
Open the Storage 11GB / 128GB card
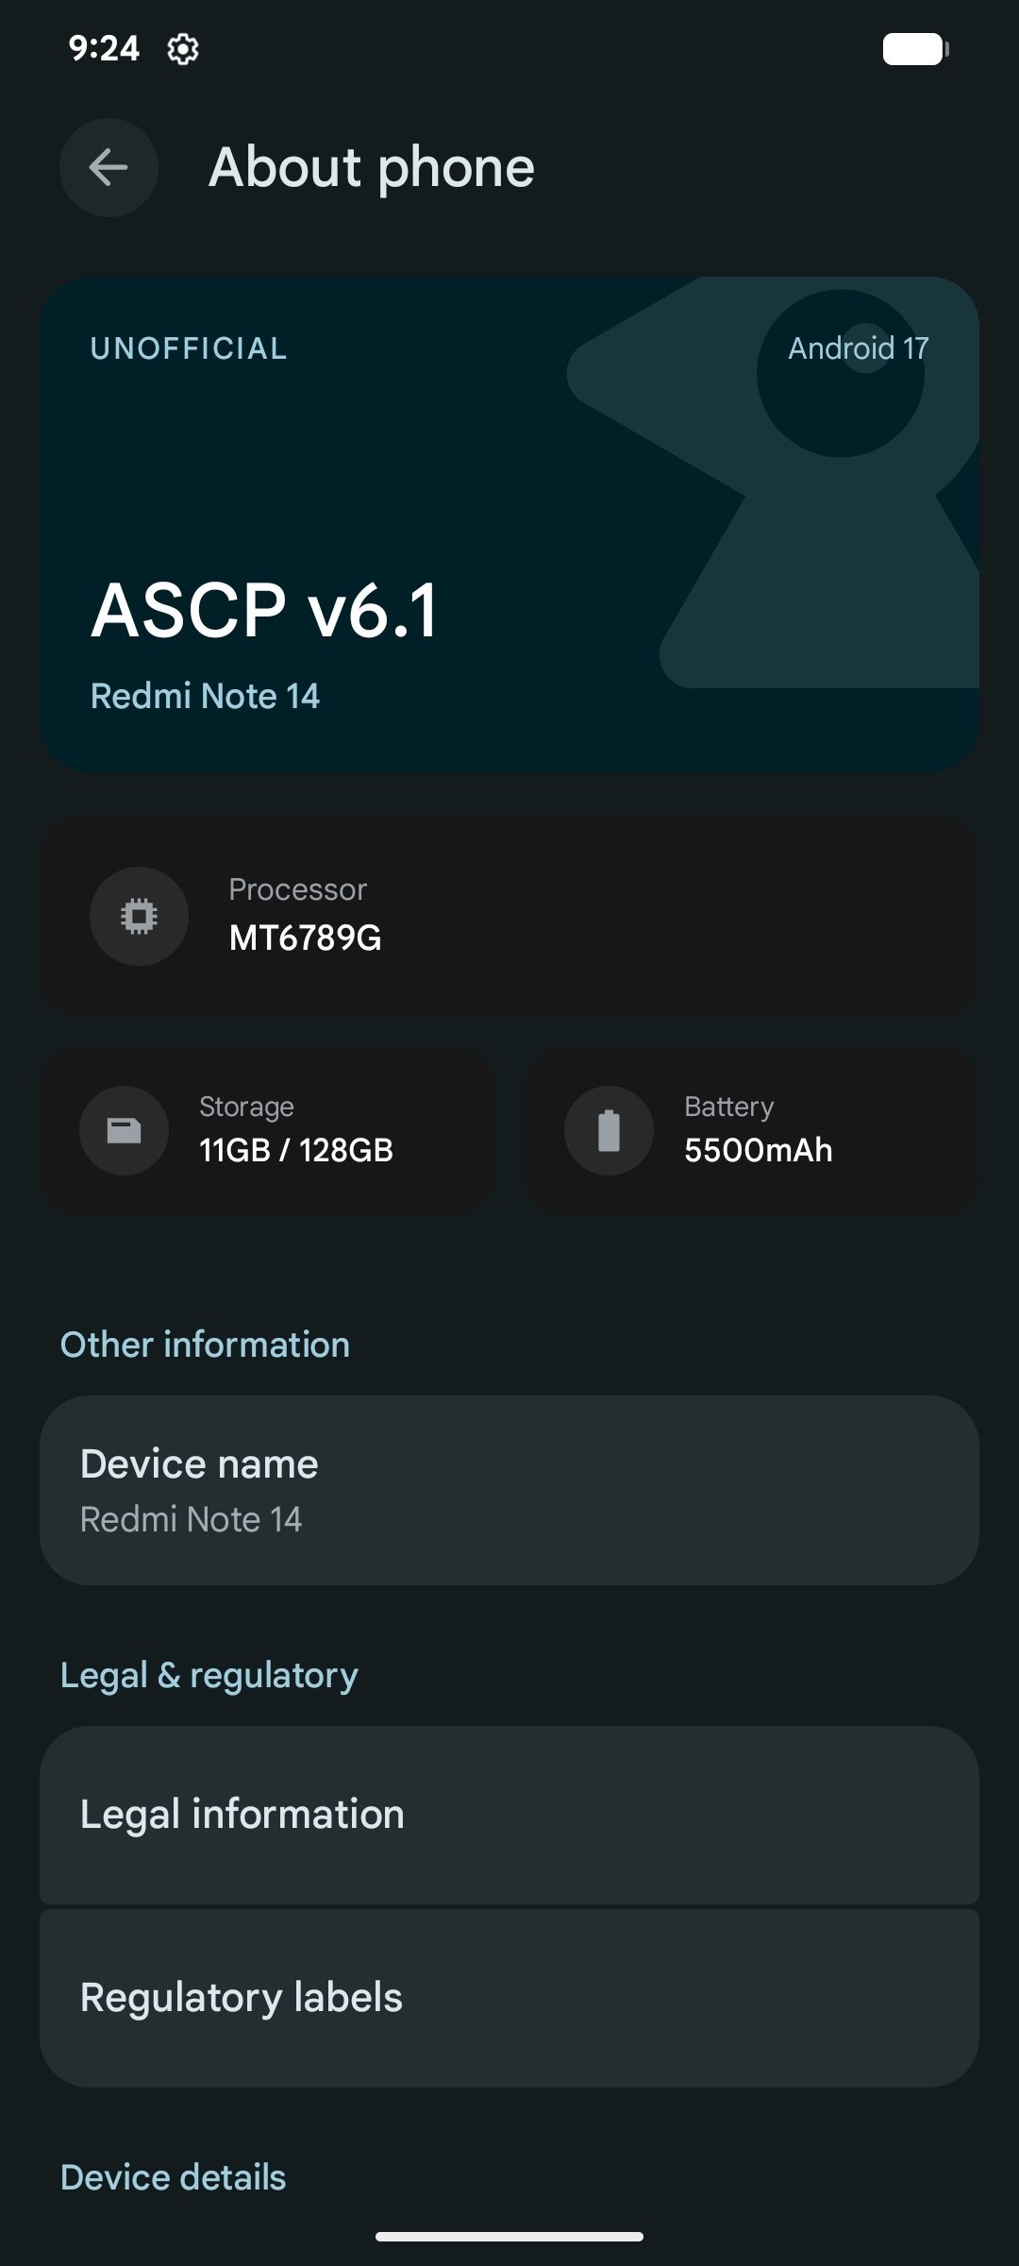coord(267,1130)
